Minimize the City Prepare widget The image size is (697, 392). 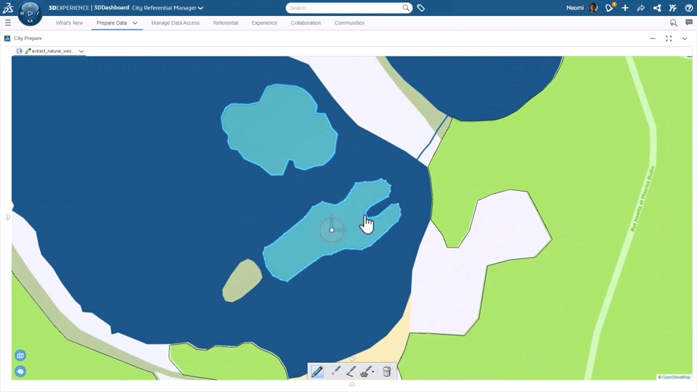pos(653,38)
